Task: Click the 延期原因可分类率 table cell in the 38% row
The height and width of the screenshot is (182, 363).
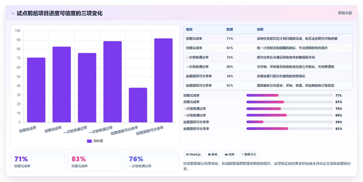Action: (199, 76)
